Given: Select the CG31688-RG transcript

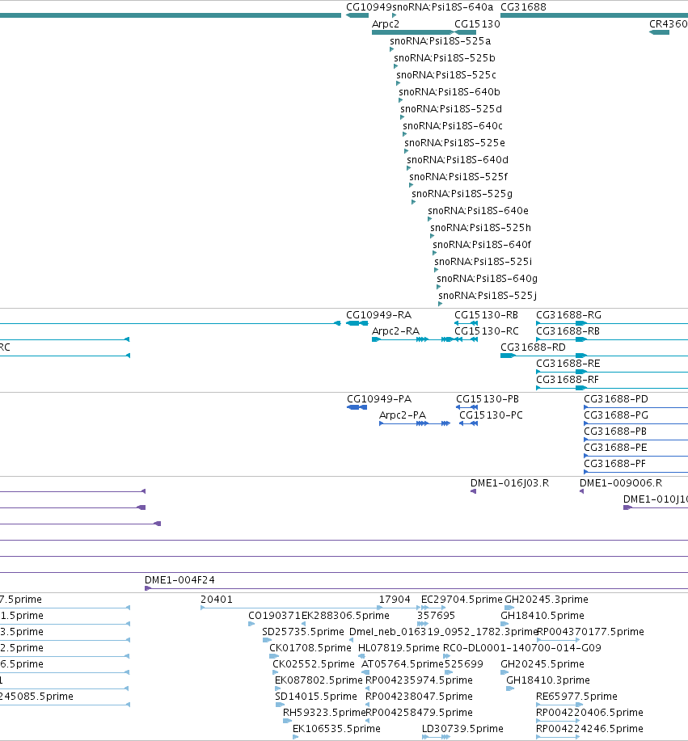Looking at the screenshot, I should coord(612,323).
